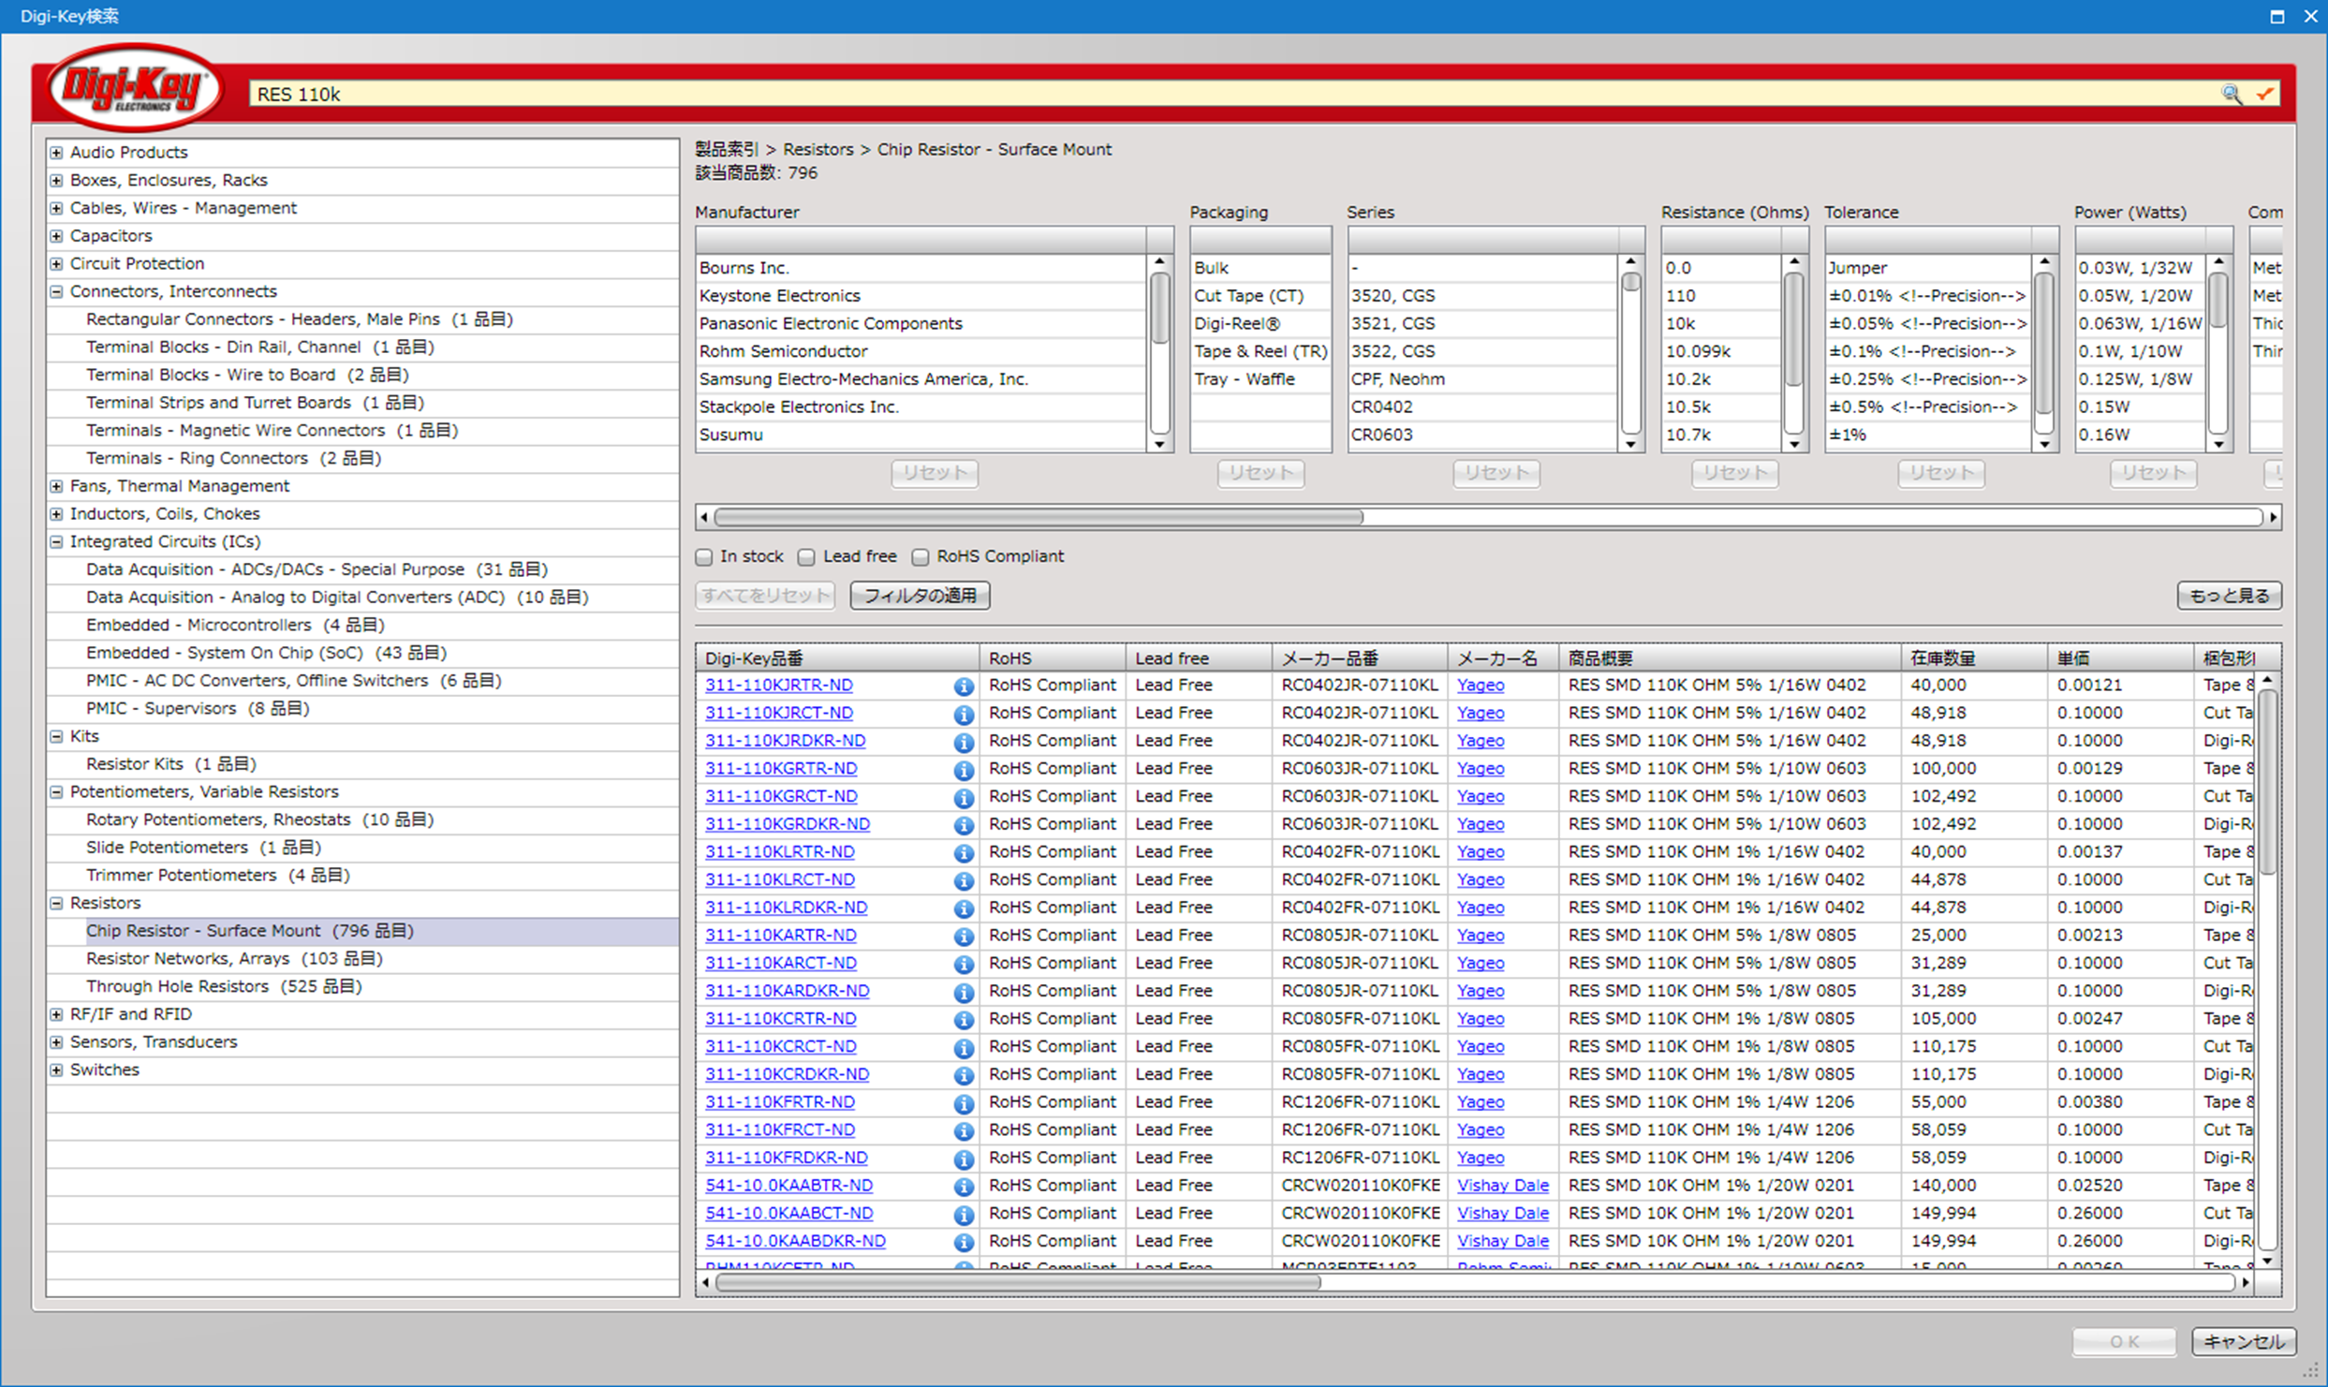This screenshot has height=1387, width=2328.
Task: Select Cut Tape (CT) in Packaging list
Action: point(1260,296)
